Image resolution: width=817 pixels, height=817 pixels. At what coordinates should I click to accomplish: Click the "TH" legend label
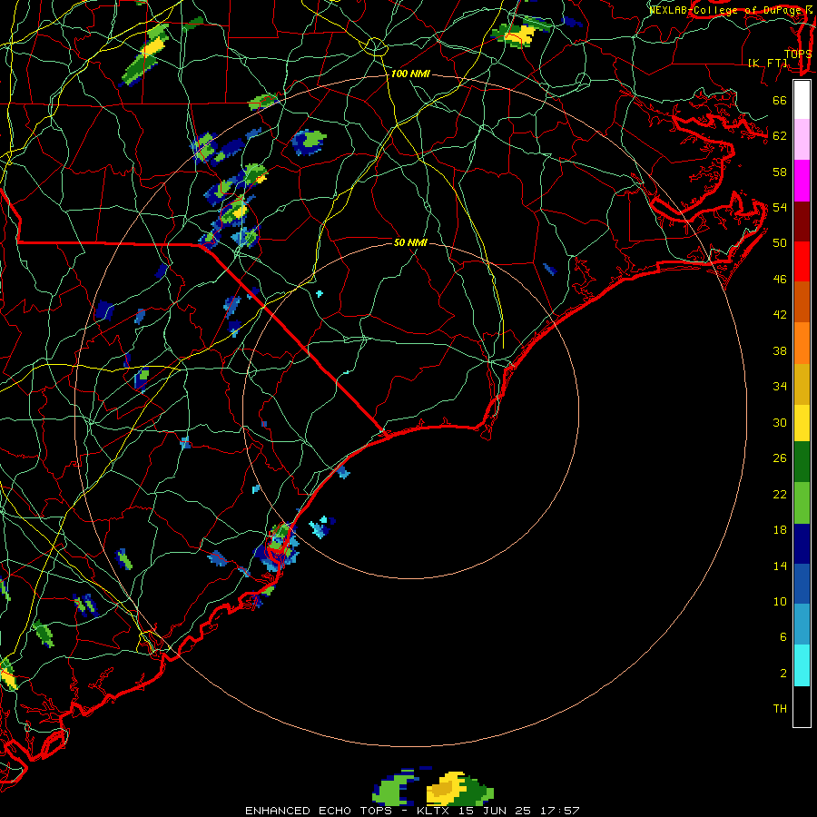pyautogui.click(x=780, y=708)
